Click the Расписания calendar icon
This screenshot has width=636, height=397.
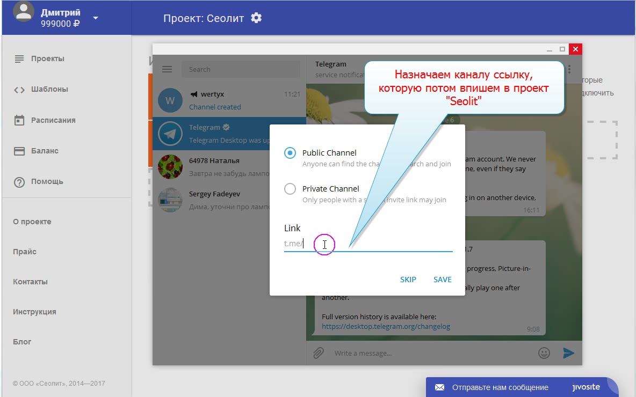tap(19, 120)
